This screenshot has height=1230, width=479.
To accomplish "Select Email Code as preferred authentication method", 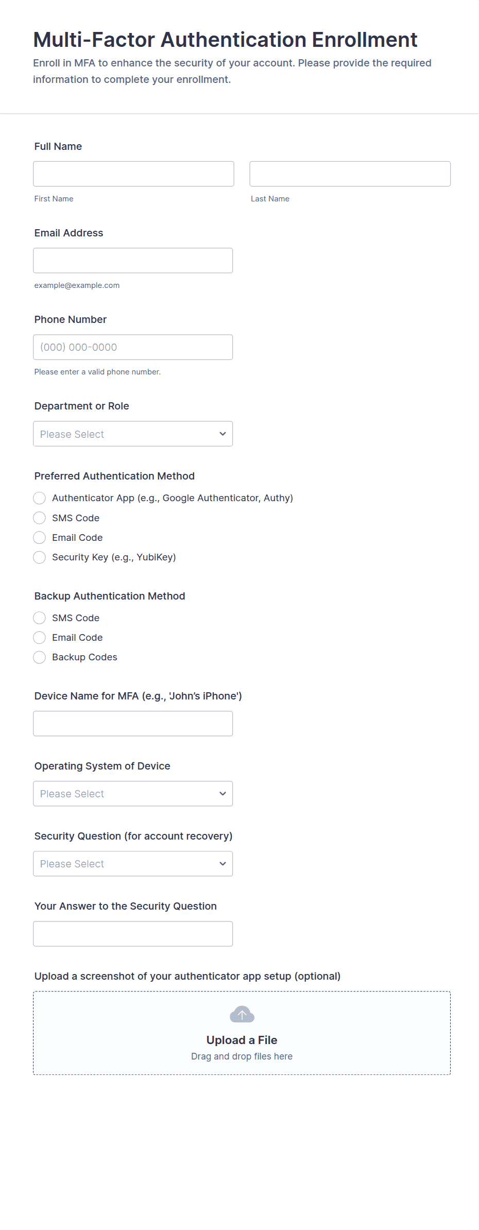I will [40, 537].
